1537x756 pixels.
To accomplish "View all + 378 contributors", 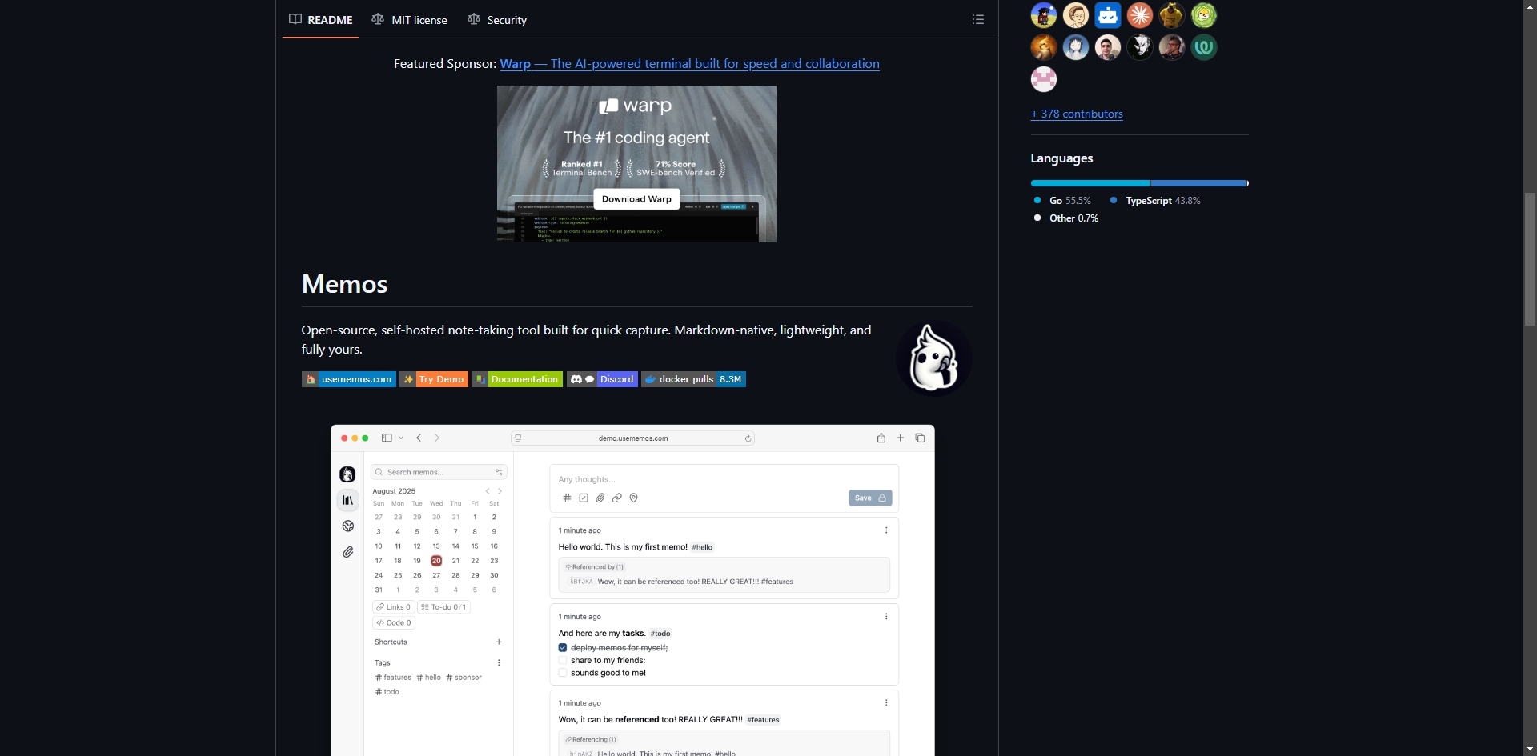I will pos(1077,114).
